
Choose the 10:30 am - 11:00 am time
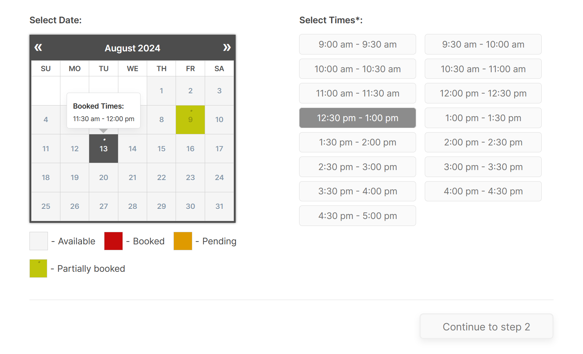[x=483, y=69]
